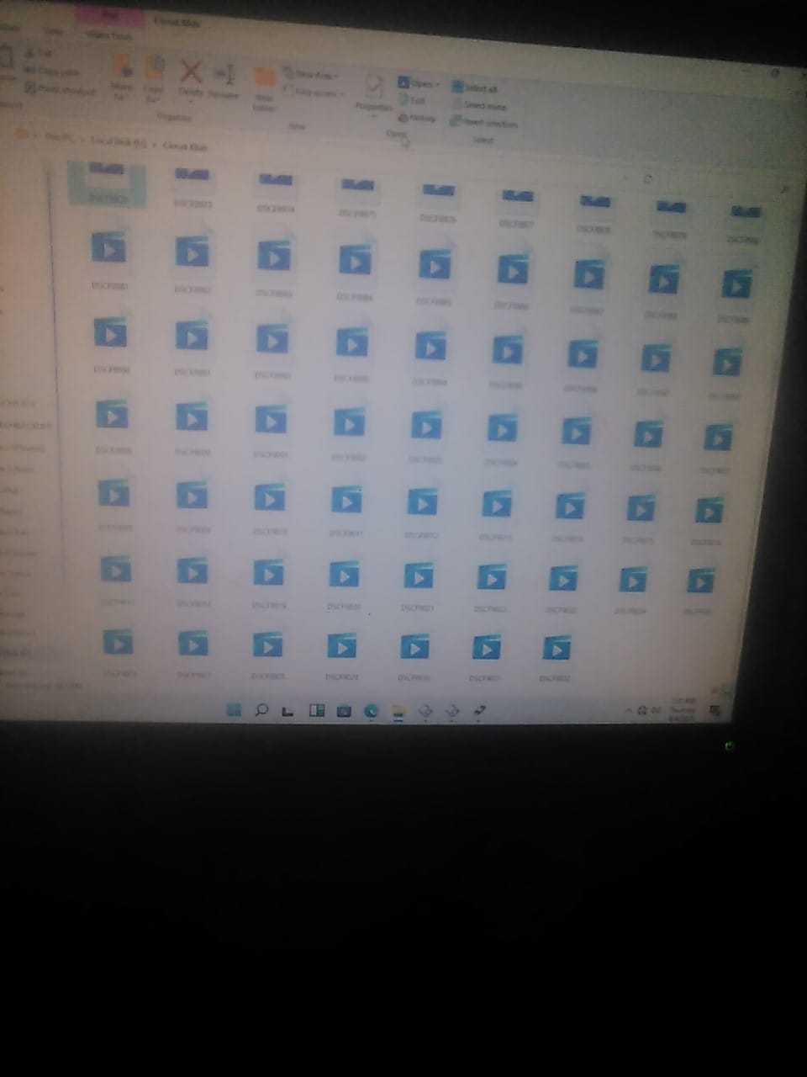Viewport: 807px width, 1077px height.
Task: Open the Windows Start menu
Action: point(234,710)
